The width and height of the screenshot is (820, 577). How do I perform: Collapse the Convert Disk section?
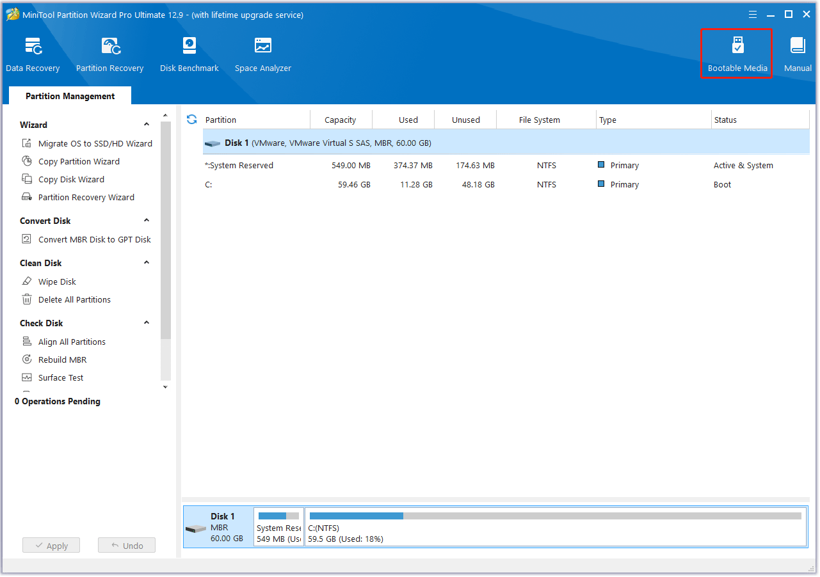coord(147,221)
